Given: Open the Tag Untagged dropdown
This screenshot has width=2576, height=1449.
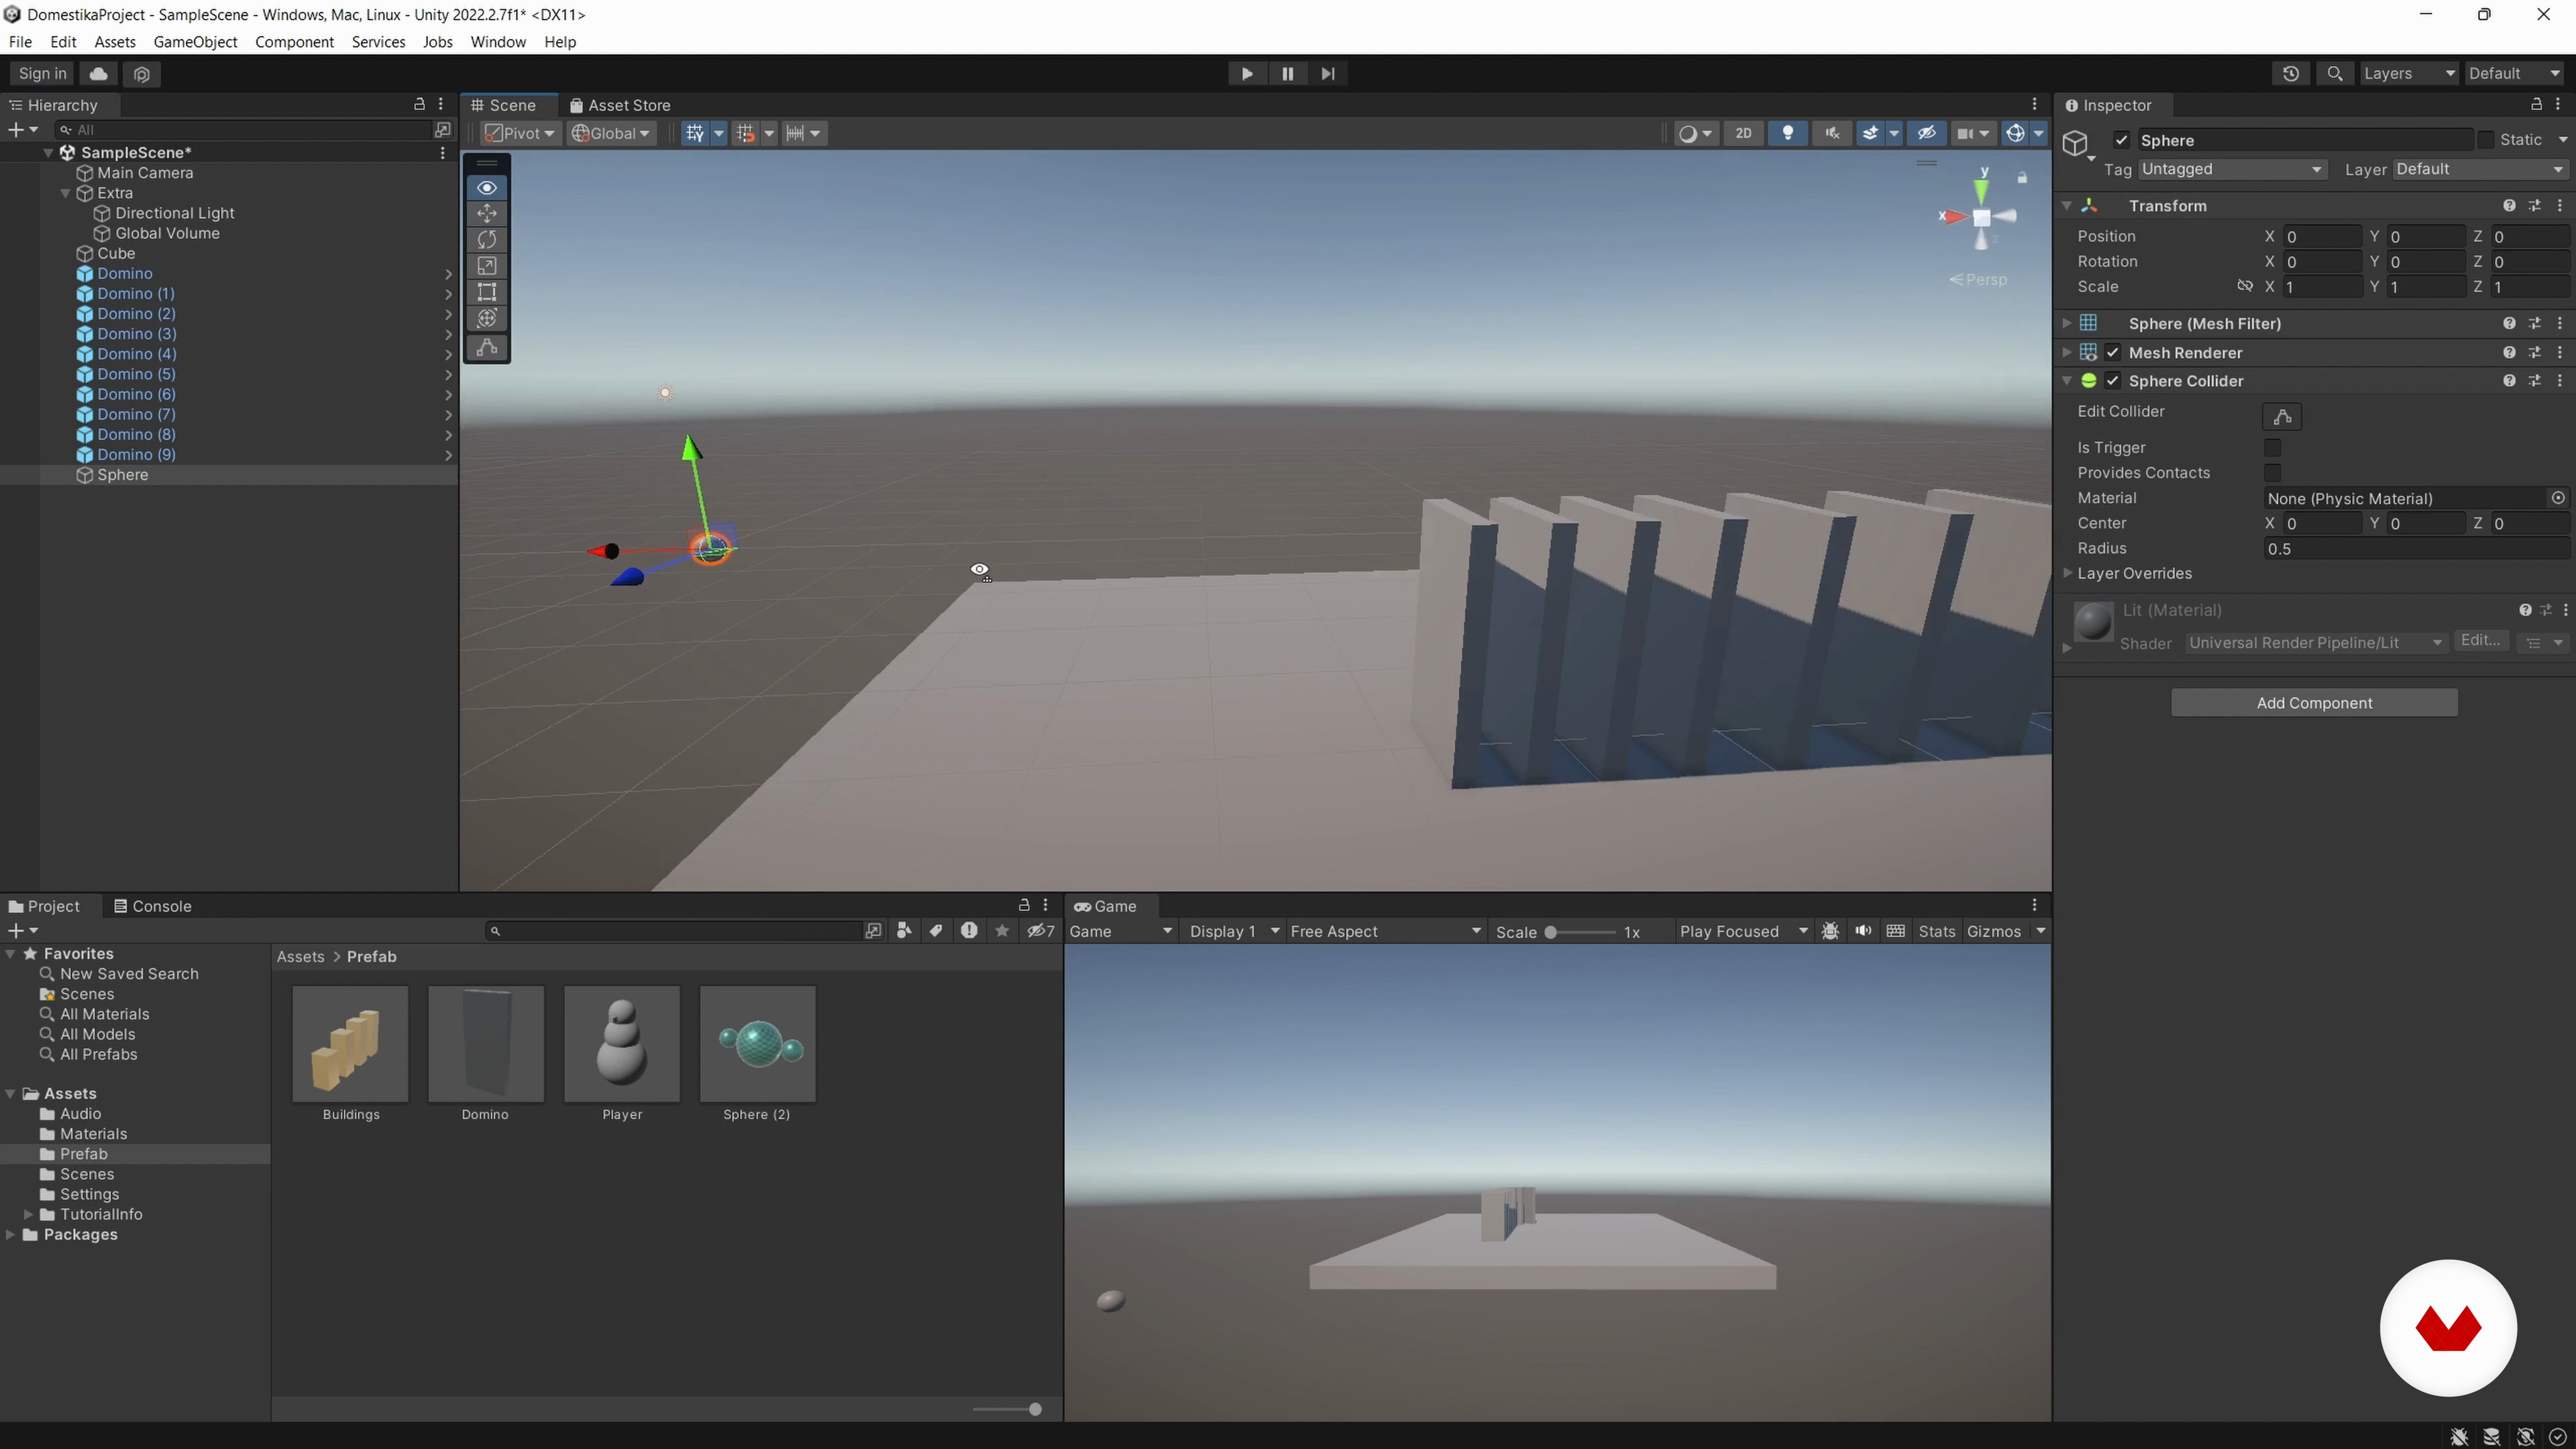Looking at the screenshot, I should click(x=2231, y=170).
